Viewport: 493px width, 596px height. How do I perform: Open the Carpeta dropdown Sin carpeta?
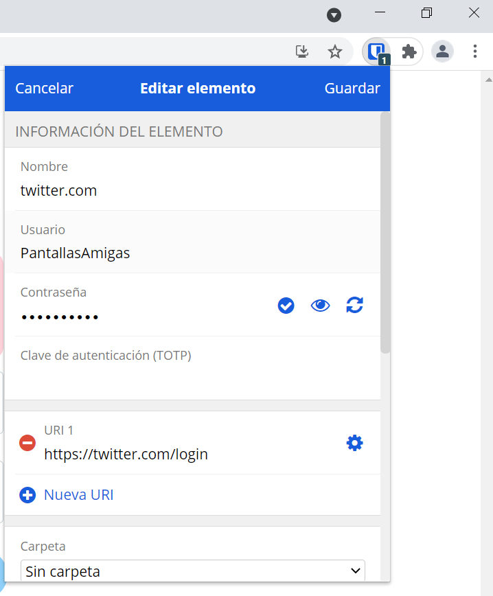(193, 571)
